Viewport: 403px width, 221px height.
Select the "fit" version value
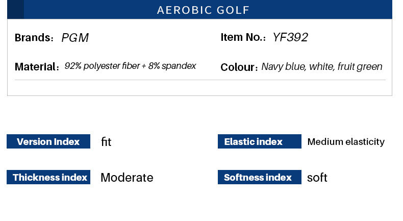(x=106, y=142)
